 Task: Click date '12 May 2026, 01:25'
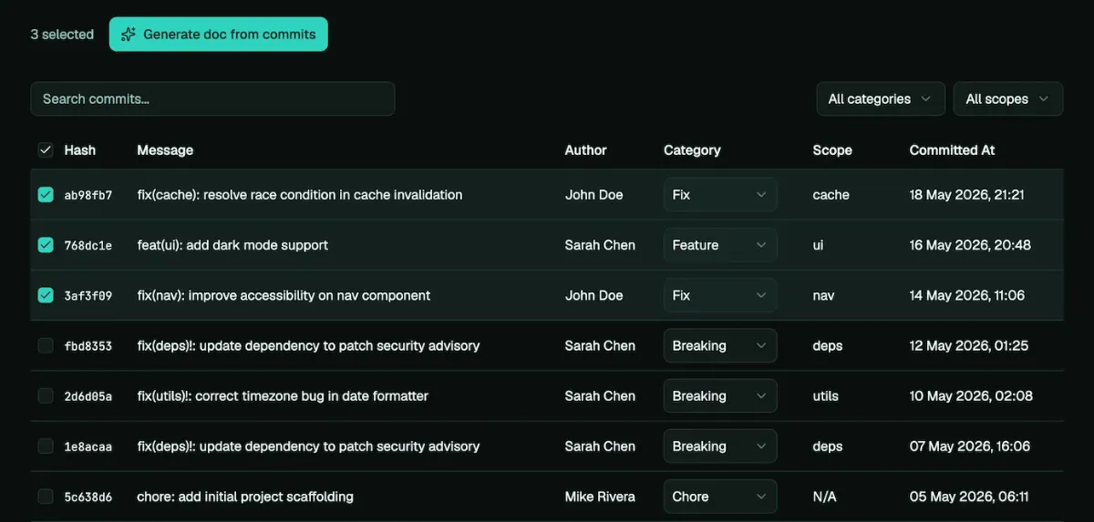click(x=969, y=346)
